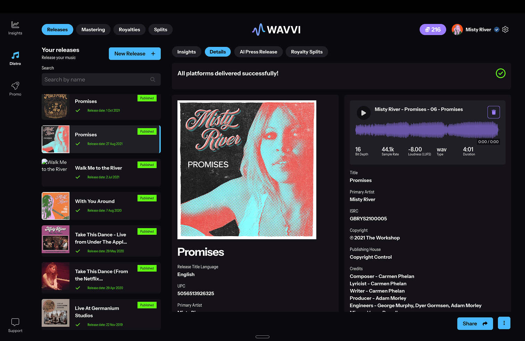This screenshot has width=525, height=341.
Task: Switch to the Mastering tab
Action: tap(93, 30)
